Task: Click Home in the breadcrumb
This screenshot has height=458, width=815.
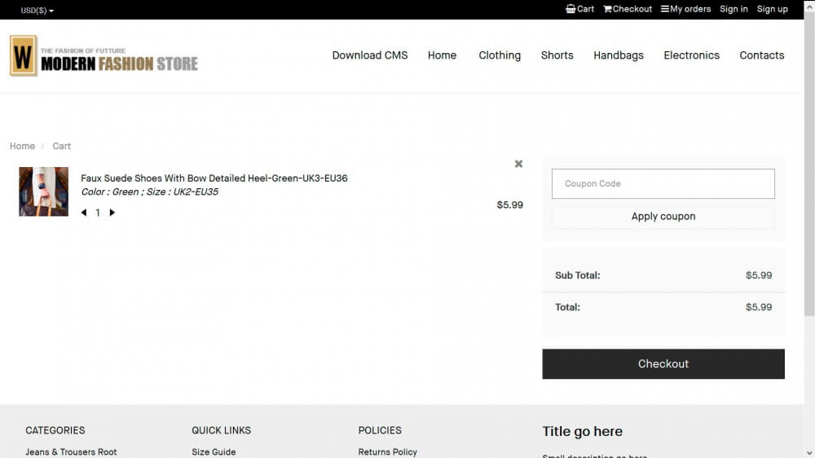Action: click(22, 146)
